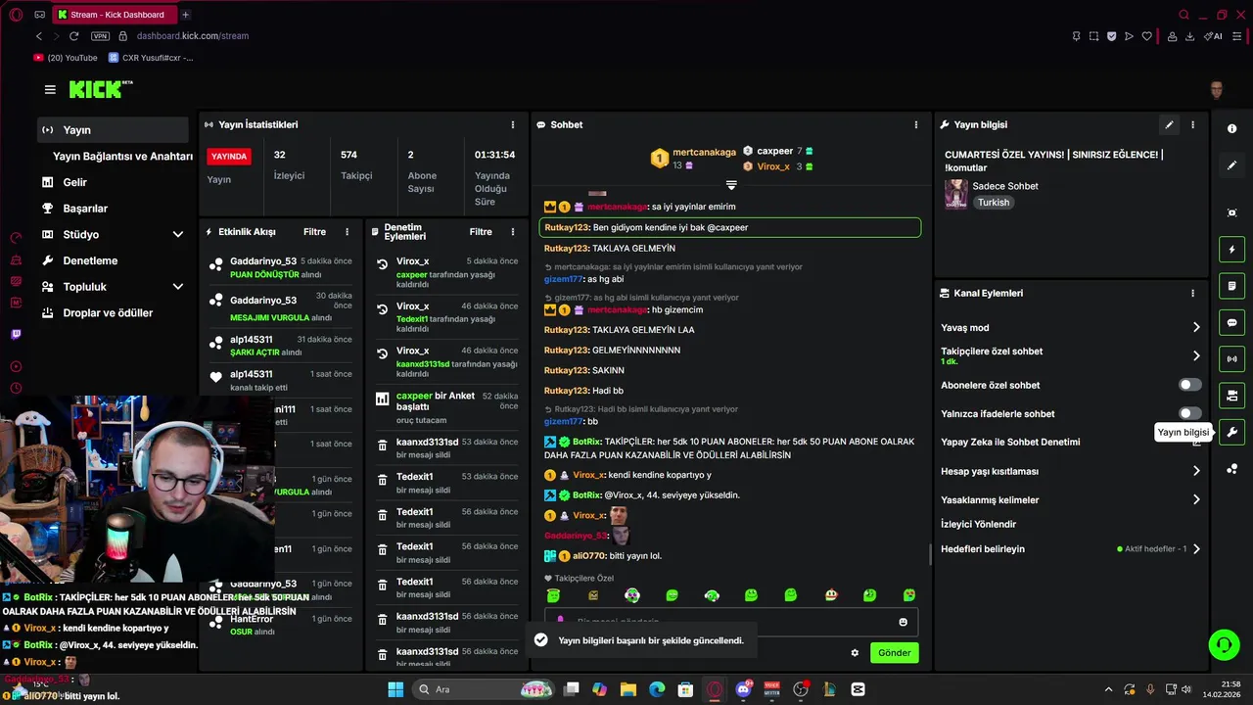Screen dimensions: 1253x705
Task: Open the CXR Yusuf bookmark
Action: click(x=151, y=58)
